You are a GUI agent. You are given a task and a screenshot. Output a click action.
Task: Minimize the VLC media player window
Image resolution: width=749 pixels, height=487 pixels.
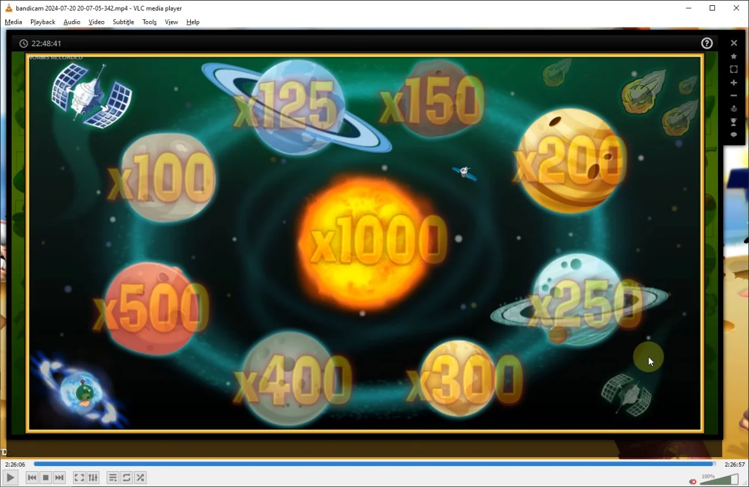(x=688, y=8)
